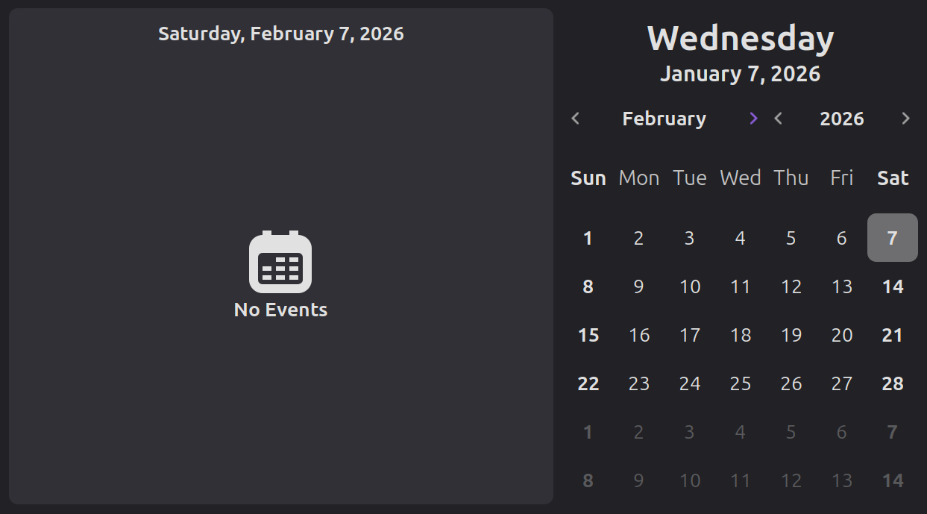
Task: Click the greyed-out March 14 date
Action: 892,480
